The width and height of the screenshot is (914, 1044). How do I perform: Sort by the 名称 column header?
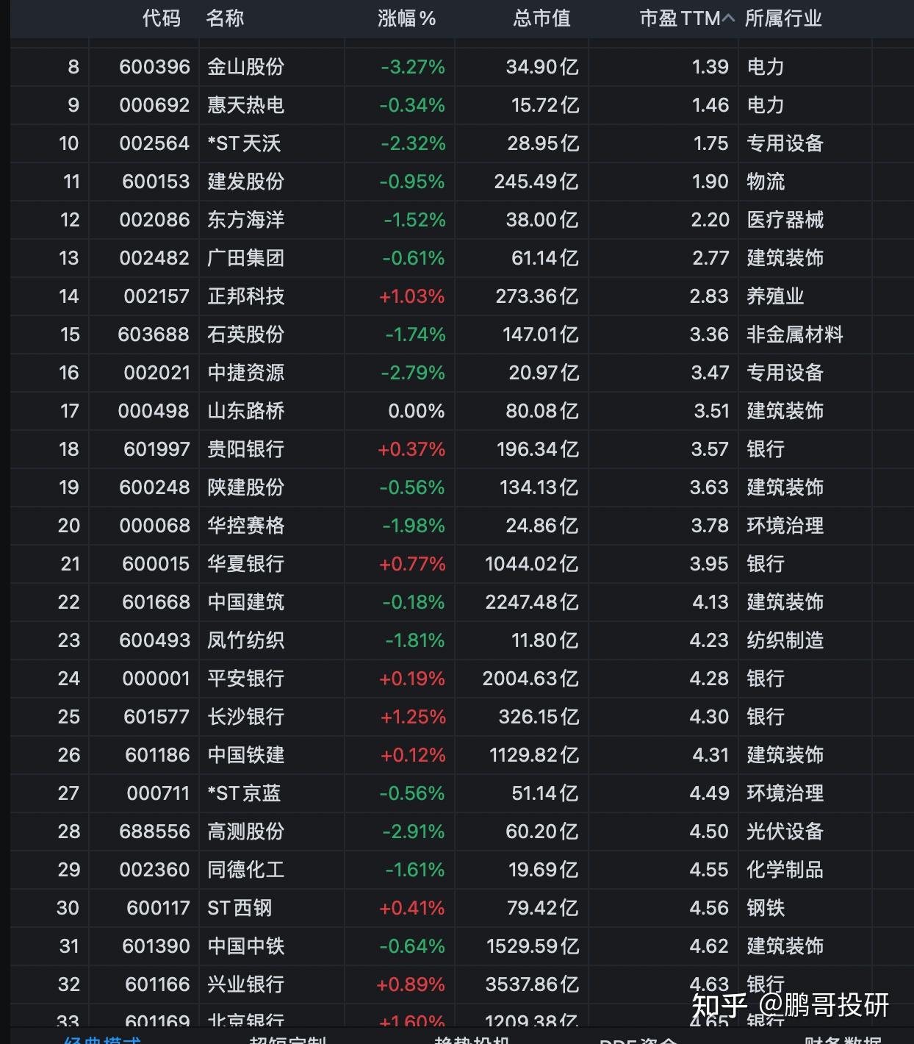[226, 19]
